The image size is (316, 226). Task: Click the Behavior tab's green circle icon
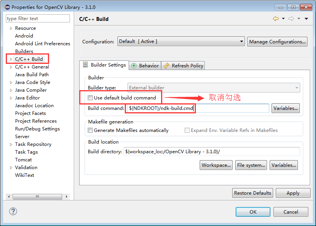click(x=134, y=66)
